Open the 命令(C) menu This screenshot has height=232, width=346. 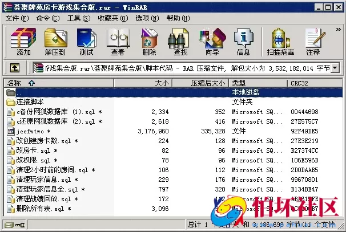48,18
